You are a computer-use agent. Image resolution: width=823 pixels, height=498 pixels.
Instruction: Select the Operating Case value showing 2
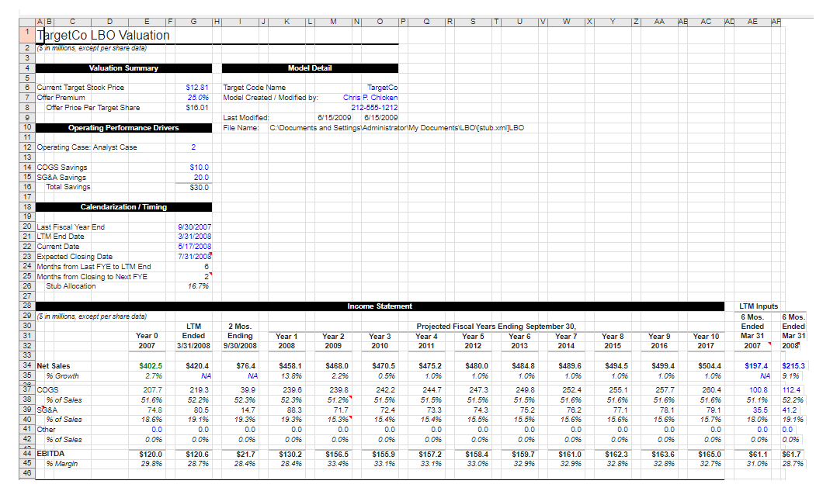(x=193, y=147)
